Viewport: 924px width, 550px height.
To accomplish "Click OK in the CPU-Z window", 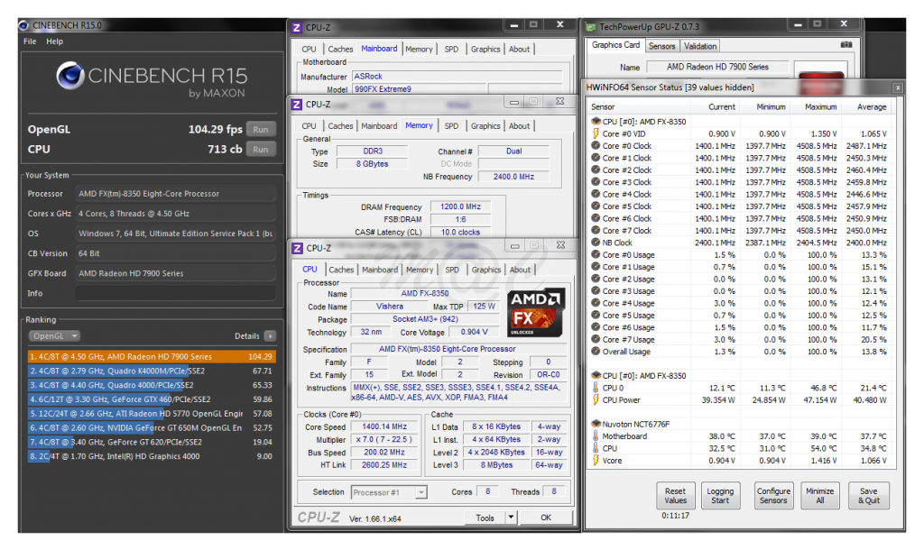I will [546, 518].
